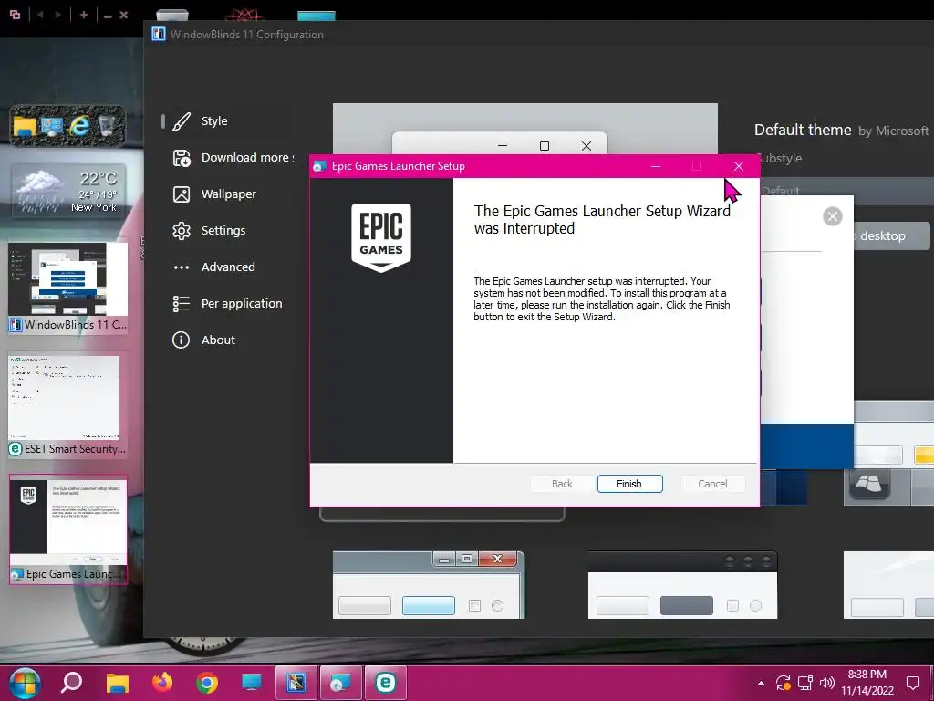
Task: Click Finish in Epic Games Launcher Setup
Action: click(629, 484)
